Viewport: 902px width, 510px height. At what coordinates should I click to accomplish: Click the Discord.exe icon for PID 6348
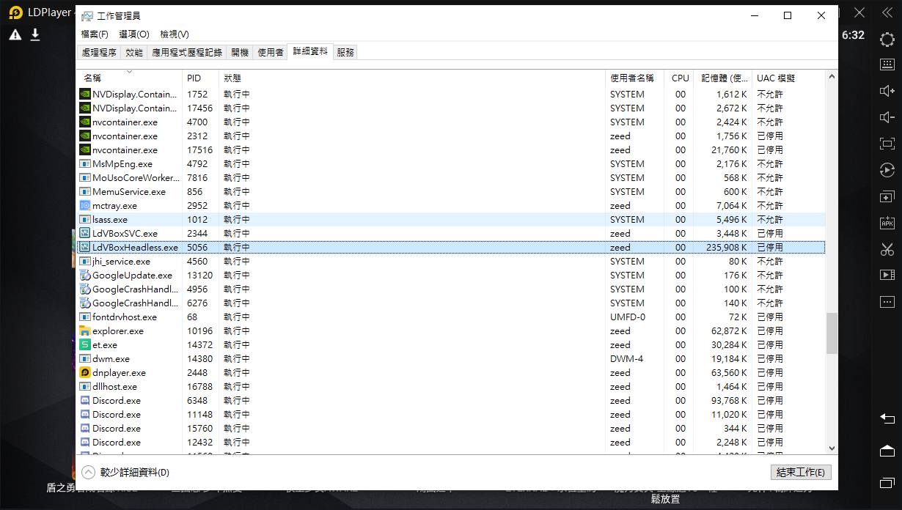coord(85,401)
